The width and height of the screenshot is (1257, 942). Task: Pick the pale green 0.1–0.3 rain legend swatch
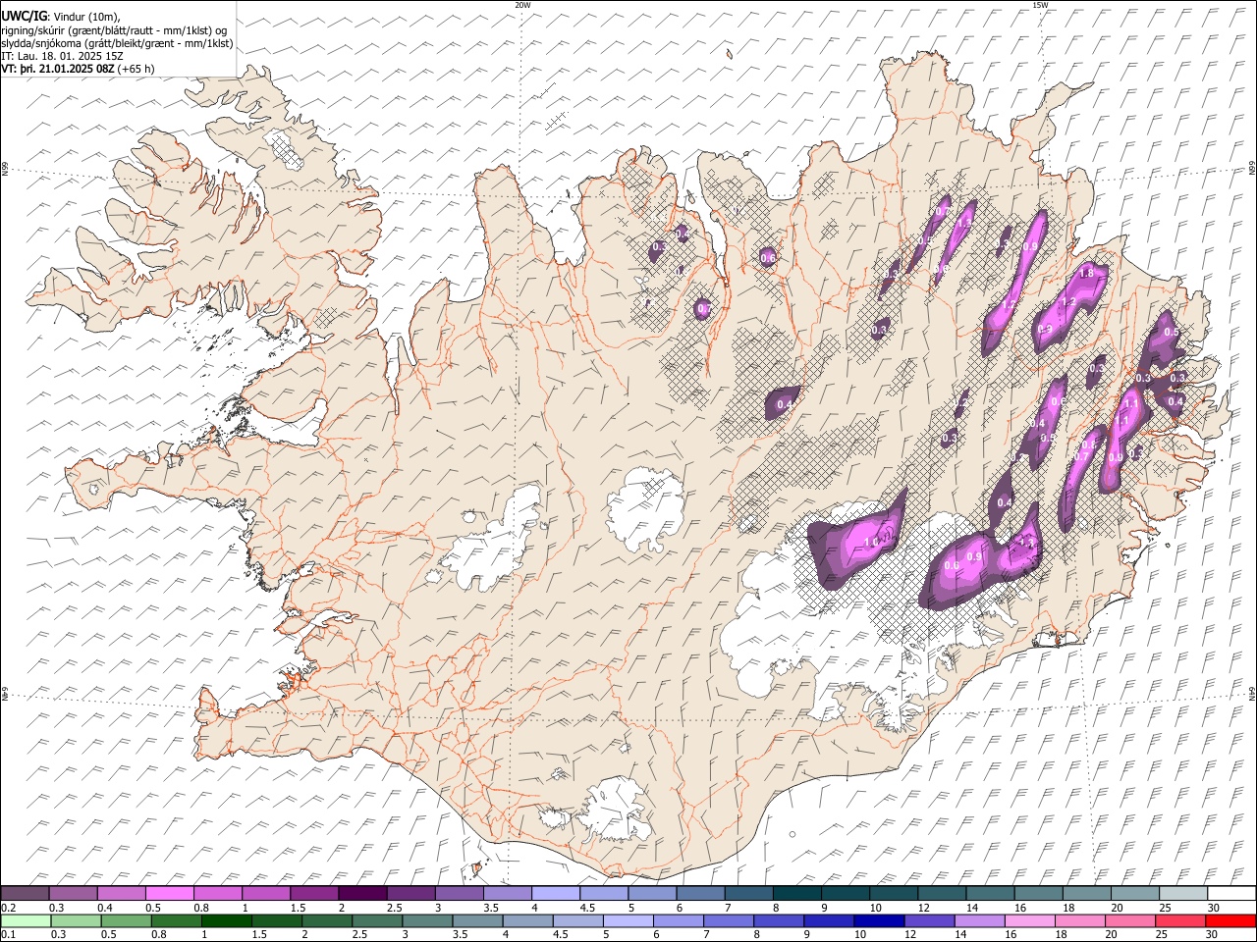point(25,920)
